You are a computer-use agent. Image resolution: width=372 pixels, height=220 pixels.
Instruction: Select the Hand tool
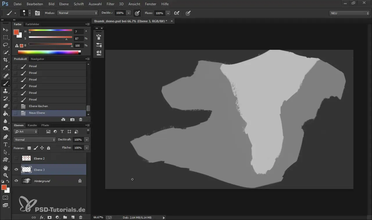click(6, 168)
